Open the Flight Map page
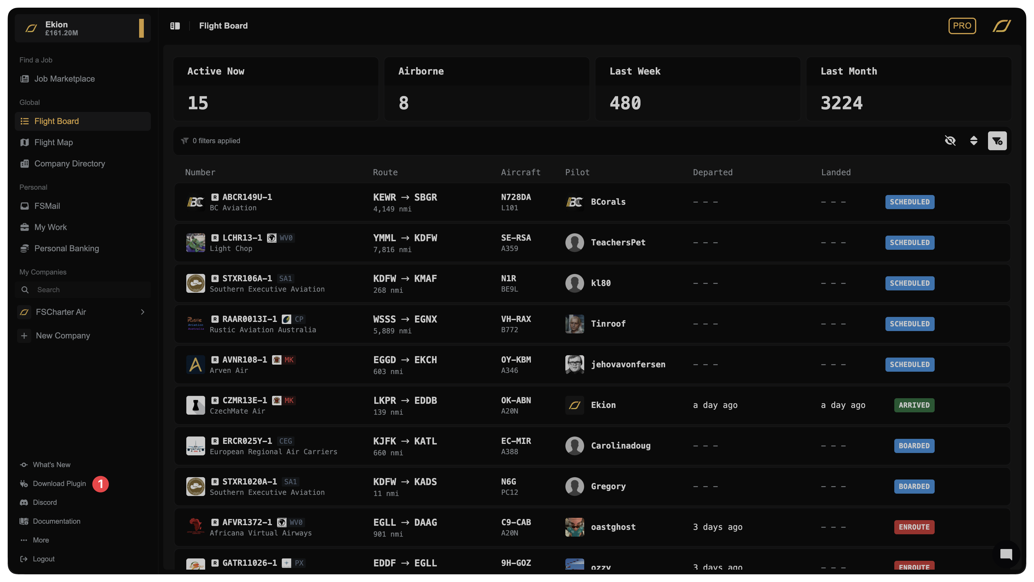1034x582 pixels. (x=53, y=142)
